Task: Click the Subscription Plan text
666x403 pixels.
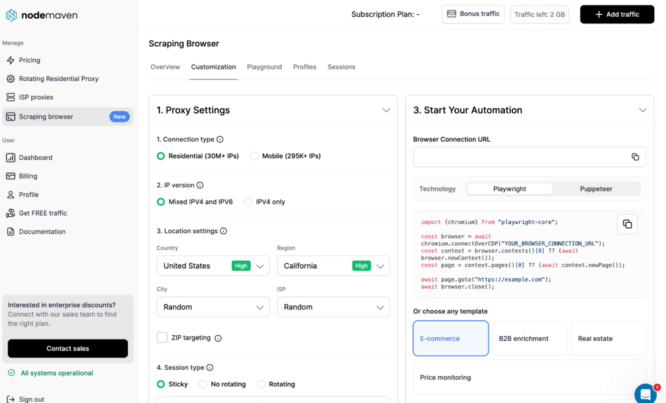Action: 385,14
